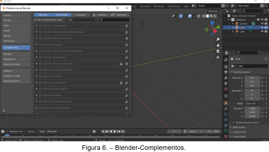Click the Oficiales filter button
The image size is (269, 152).
pos(43,15)
